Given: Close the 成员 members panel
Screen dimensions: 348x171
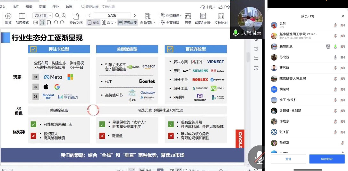Looking at the screenshot, I should (343, 16).
